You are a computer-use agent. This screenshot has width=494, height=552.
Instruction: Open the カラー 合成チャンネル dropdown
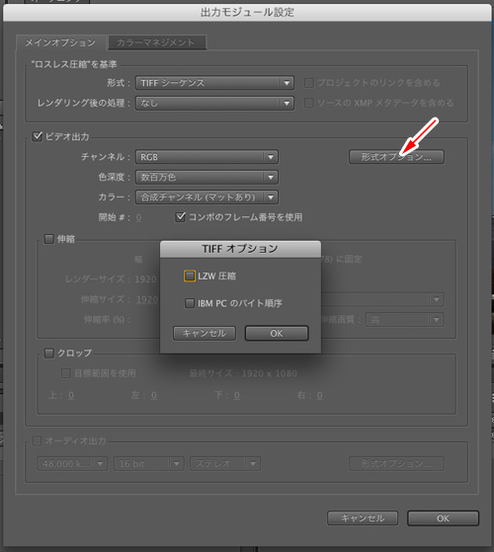(x=206, y=197)
